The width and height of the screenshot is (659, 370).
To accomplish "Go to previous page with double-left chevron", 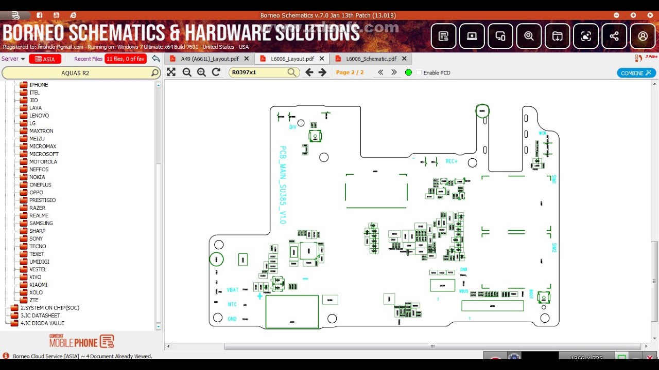I will (x=381, y=72).
